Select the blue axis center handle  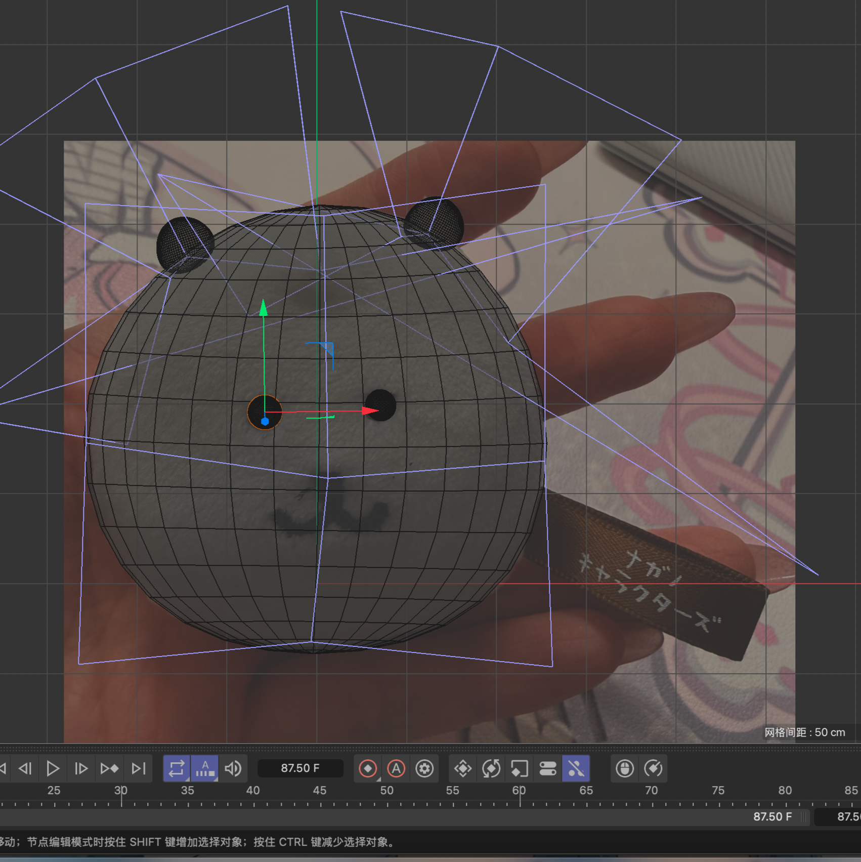click(265, 421)
